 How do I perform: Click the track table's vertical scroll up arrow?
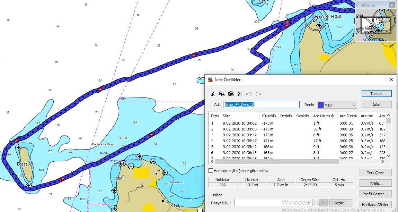[388, 114]
